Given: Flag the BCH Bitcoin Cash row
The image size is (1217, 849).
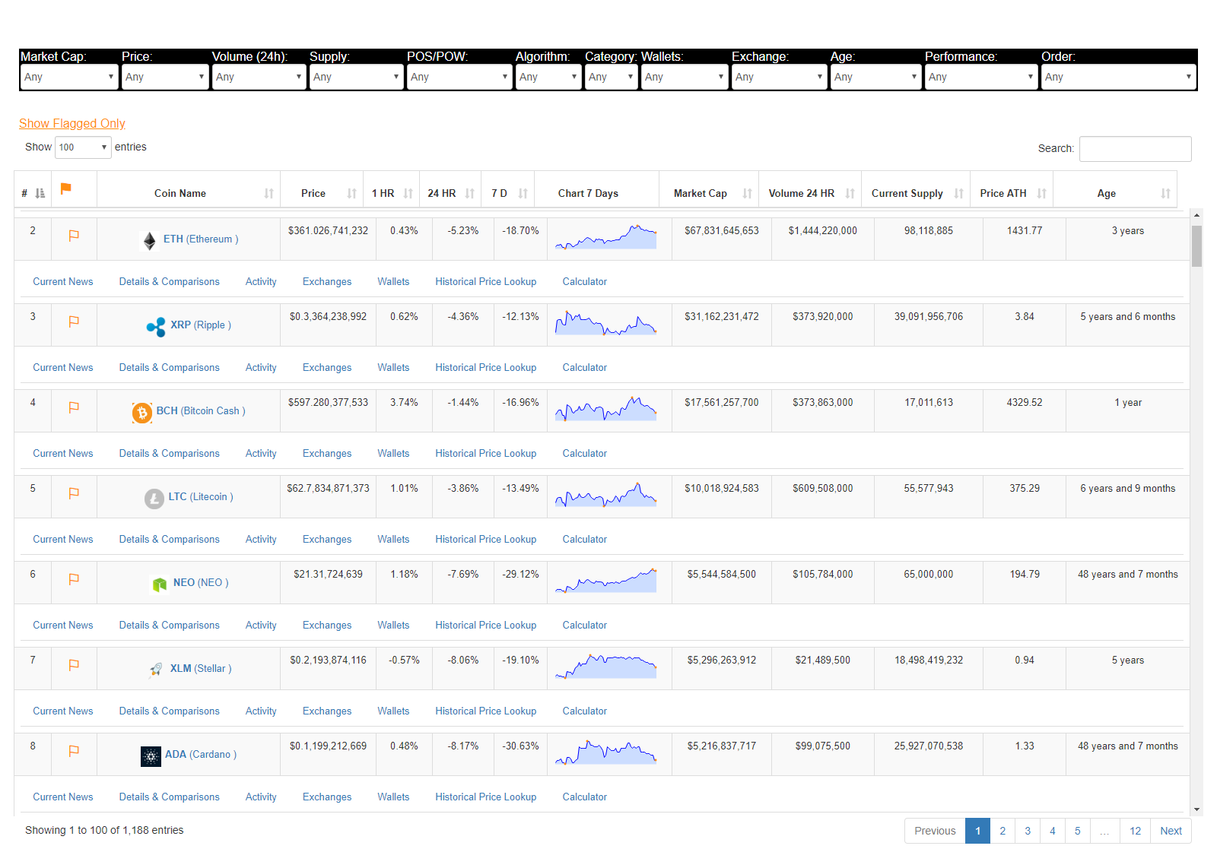Looking at the screenshot, I should tap(74, 407).
